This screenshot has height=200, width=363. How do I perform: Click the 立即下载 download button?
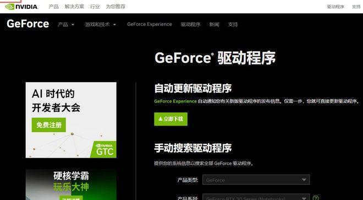(171, 119)
